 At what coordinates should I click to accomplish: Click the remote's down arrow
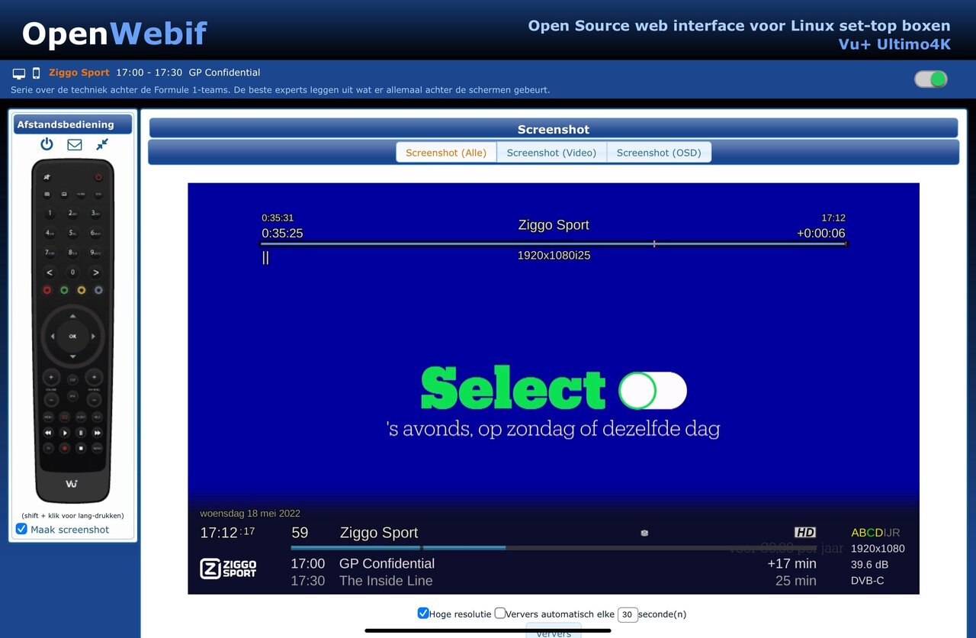click(x=72, y=356)
